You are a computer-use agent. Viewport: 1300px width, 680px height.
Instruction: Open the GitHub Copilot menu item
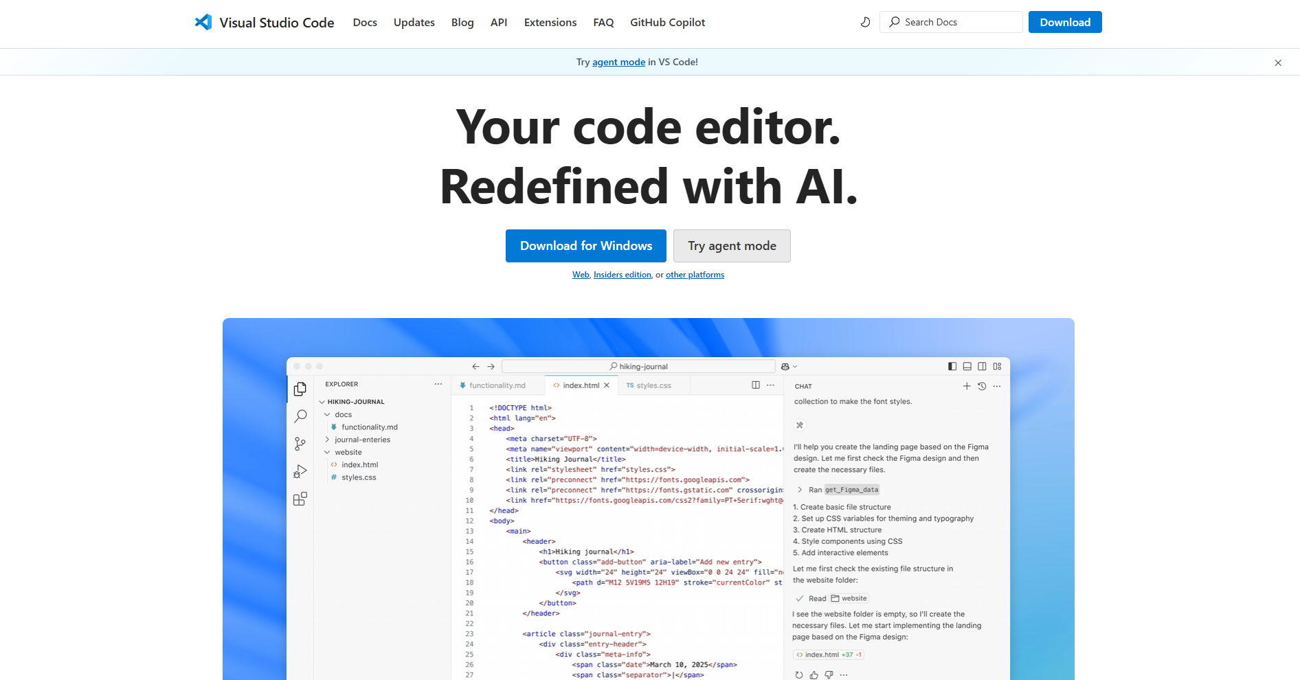coord(668,23)
